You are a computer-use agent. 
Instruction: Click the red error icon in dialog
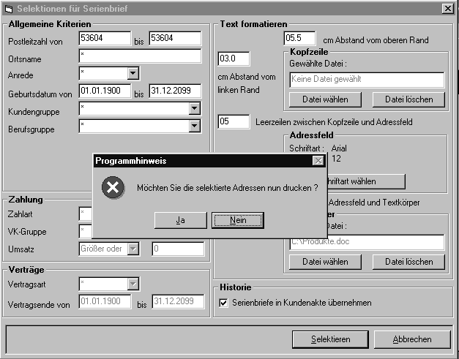pos(112,188)
